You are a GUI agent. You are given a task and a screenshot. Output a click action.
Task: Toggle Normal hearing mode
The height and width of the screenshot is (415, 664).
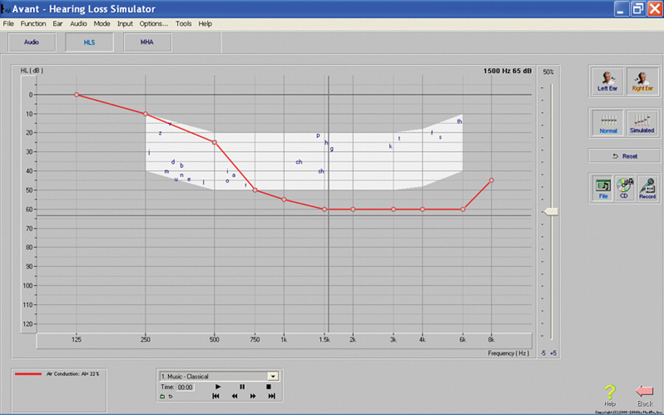[x=608, y=123]
